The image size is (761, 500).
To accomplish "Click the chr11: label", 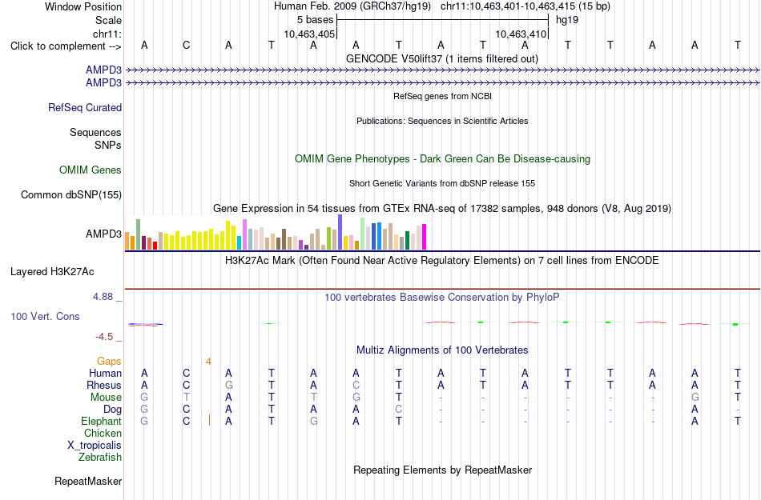I will (x=107, y=34).
